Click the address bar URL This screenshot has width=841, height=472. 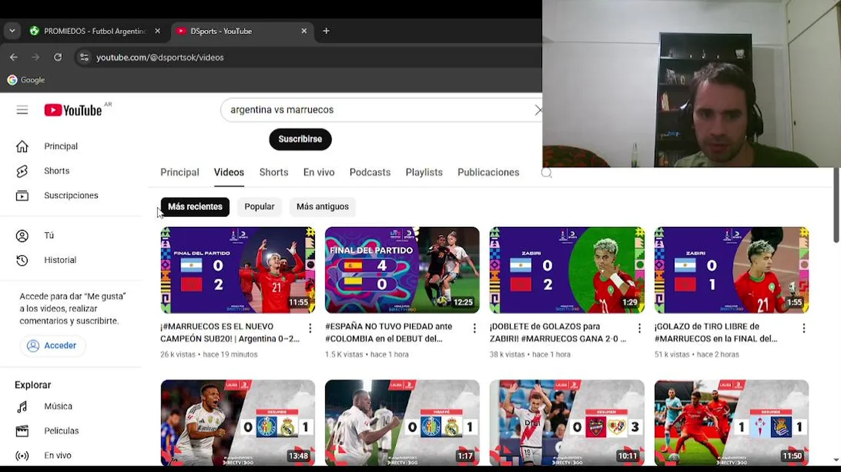pyautogui.click(x=160, y=58)
